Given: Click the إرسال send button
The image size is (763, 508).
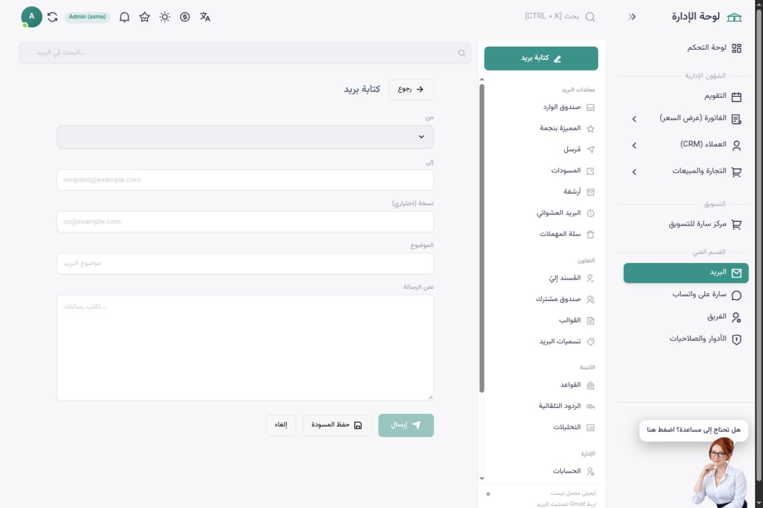Looking at the screenshot, I should click(x=406, y=425).
